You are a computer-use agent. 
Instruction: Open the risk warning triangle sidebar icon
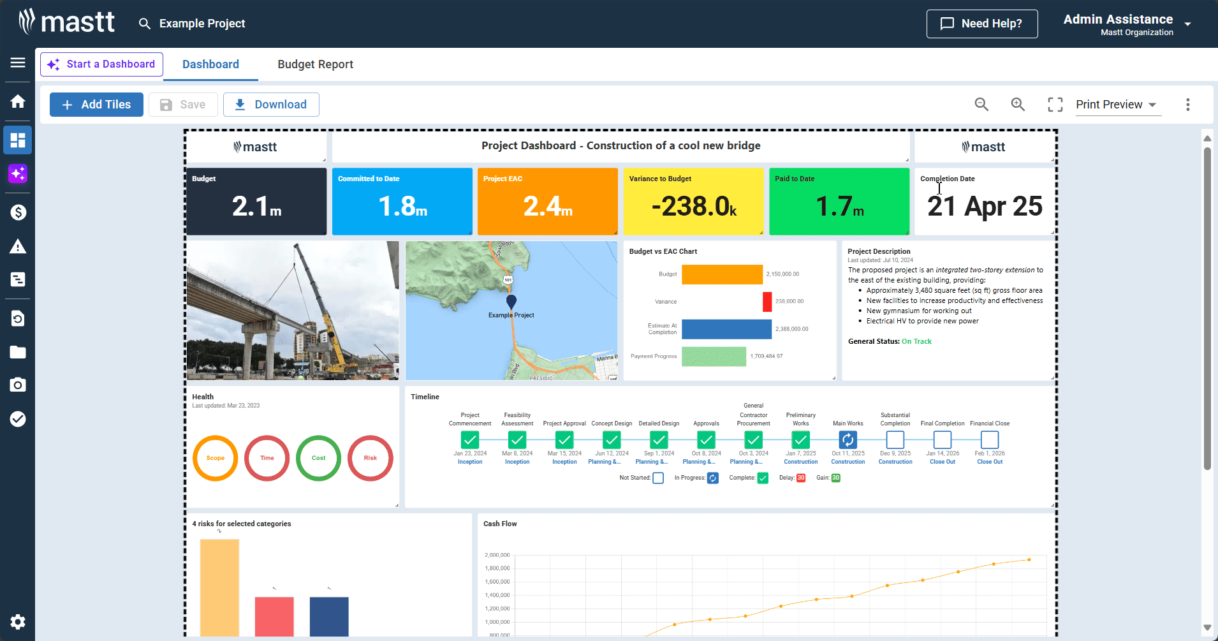coord(18,247)
